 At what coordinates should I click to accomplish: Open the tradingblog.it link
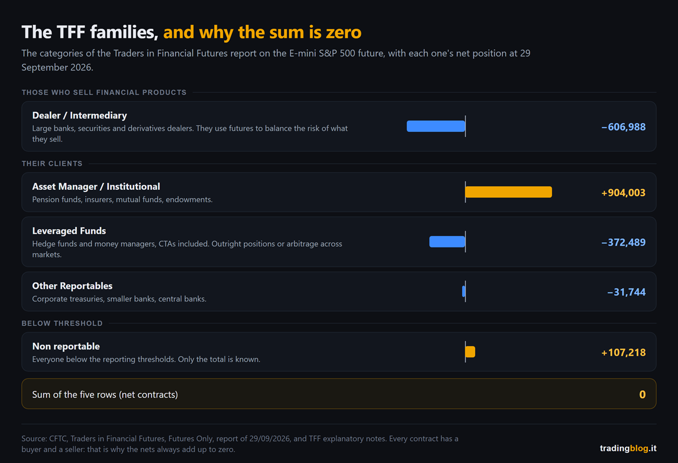[628, 448]
